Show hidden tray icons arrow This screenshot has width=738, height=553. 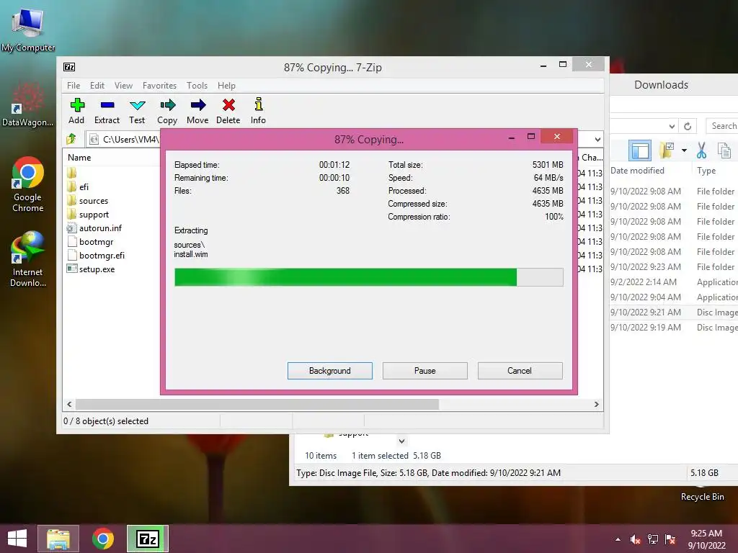click(x=618, y=539)
